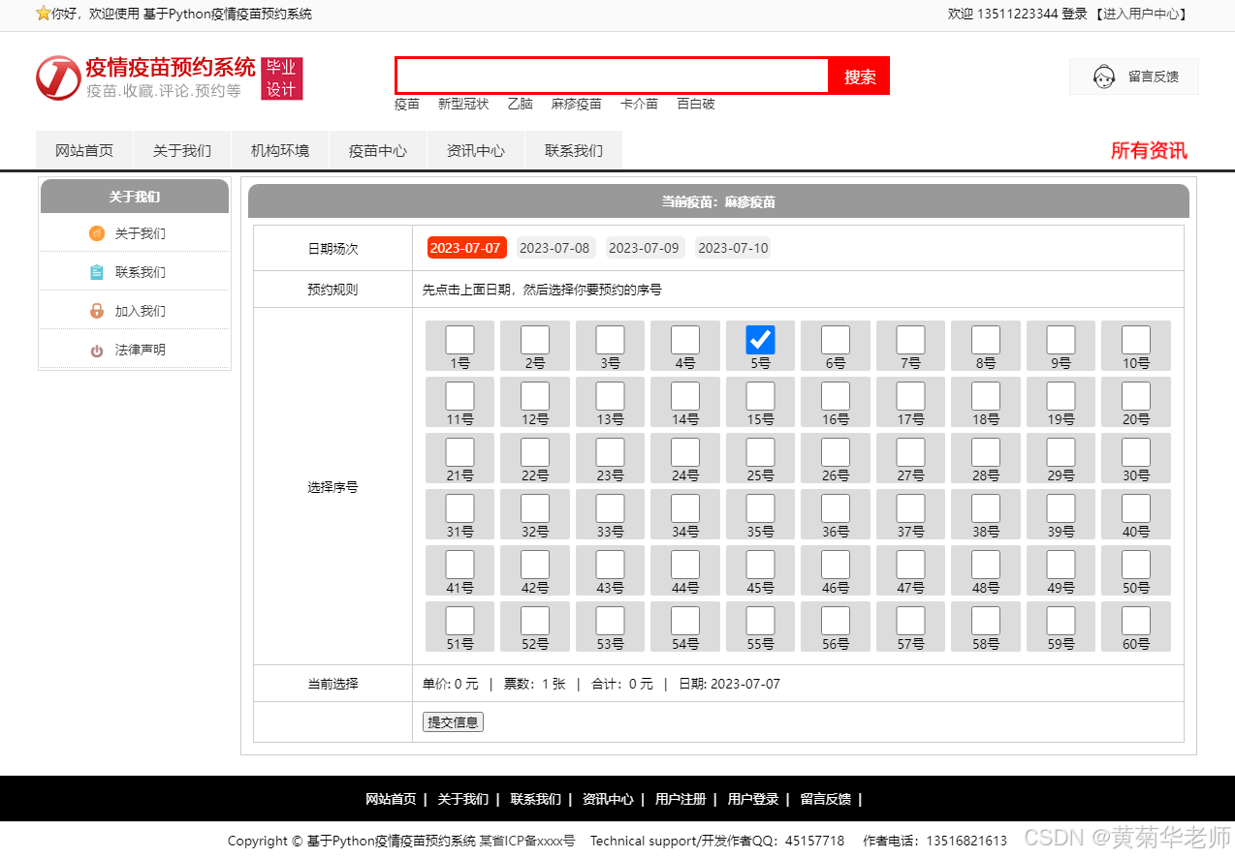Click the 新型冠状 hot keyword
1235x858 pixels.
pos(463,104)
